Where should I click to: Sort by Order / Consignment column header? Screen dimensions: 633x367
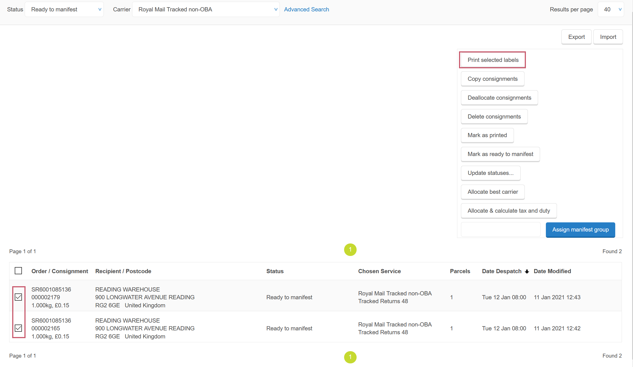[x=60, y=271]
